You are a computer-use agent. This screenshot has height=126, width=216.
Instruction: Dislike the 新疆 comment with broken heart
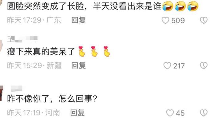204,66
